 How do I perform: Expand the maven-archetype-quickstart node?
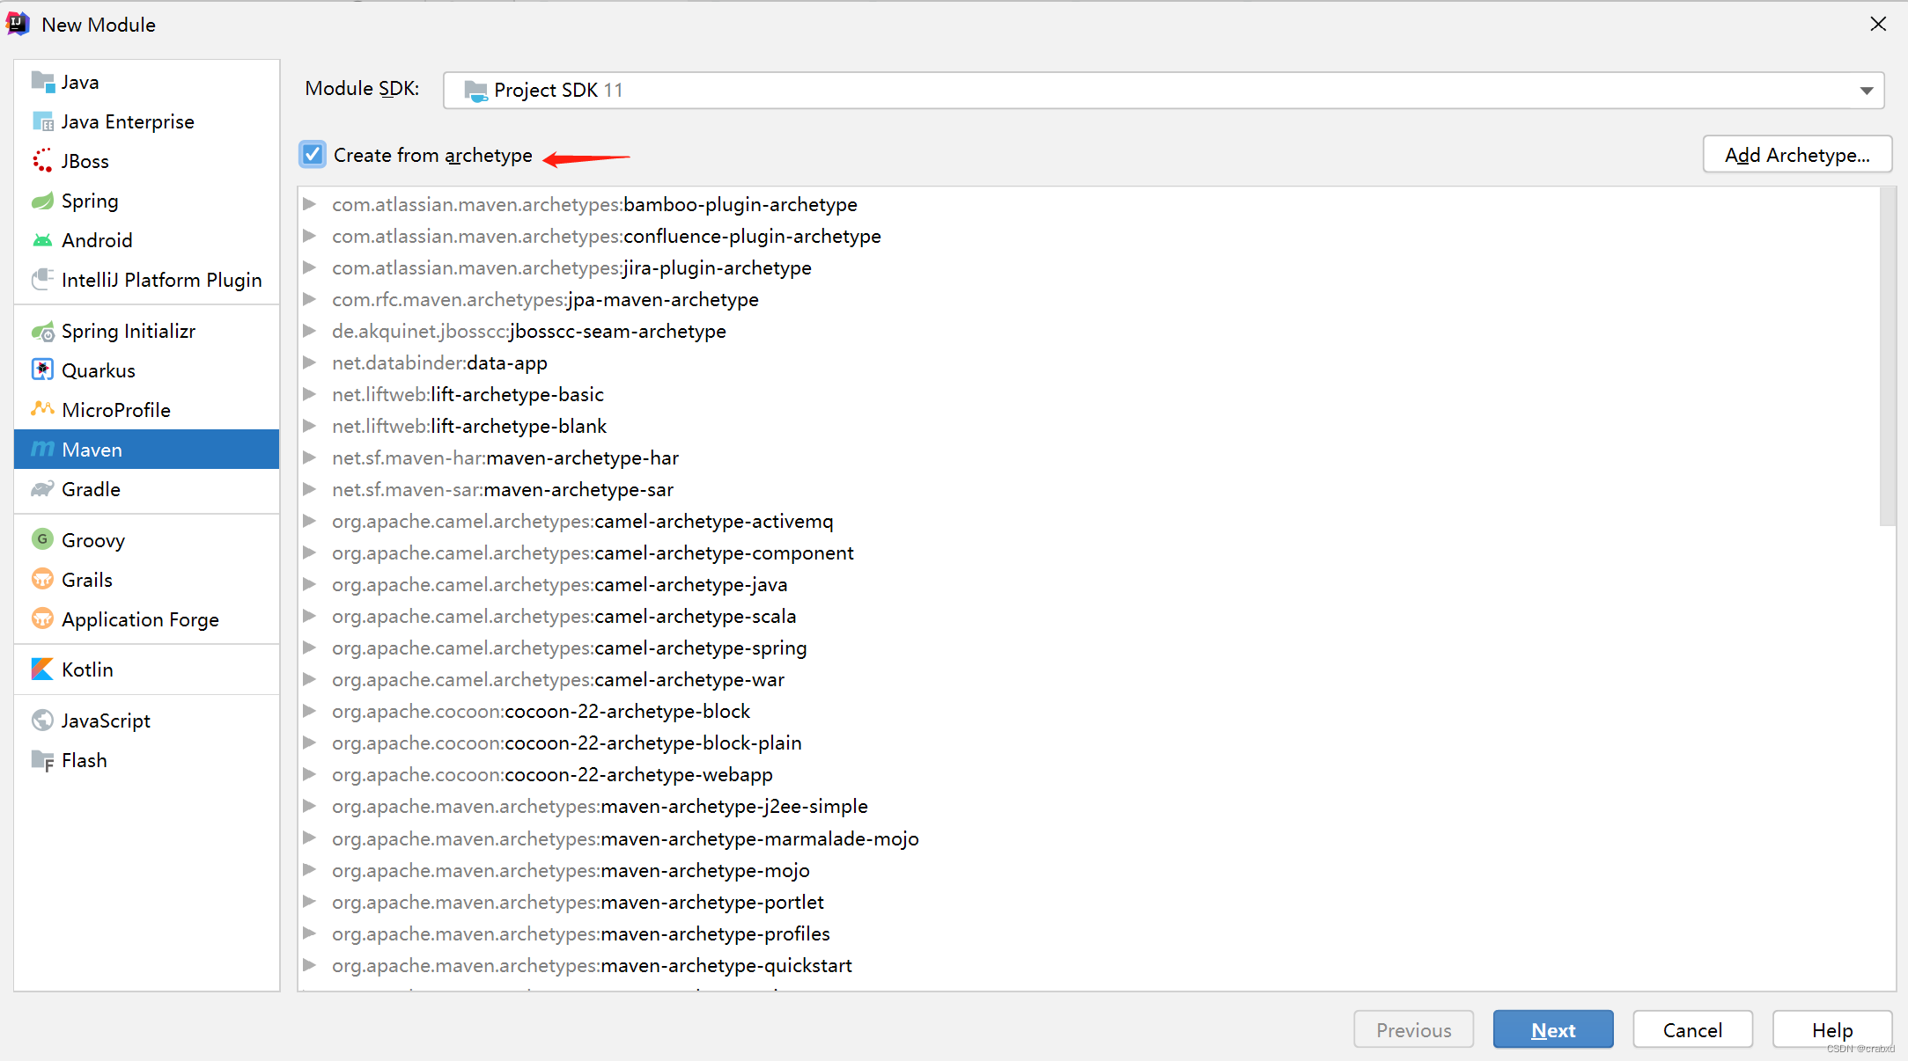309,965
